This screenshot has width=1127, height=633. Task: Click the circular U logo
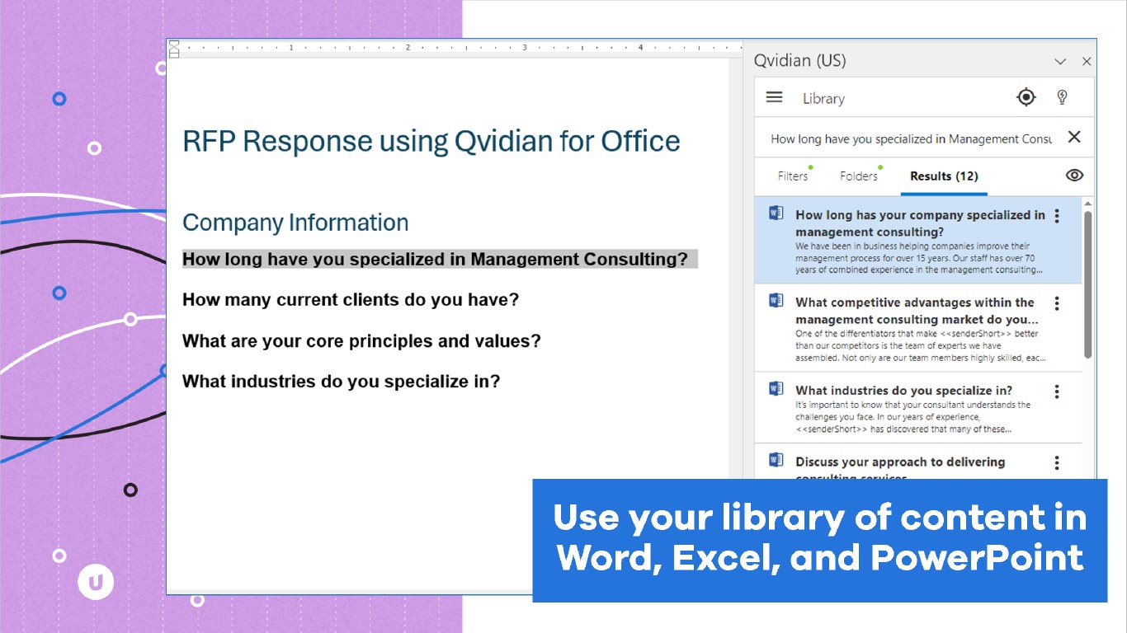[x=96, y=583]
